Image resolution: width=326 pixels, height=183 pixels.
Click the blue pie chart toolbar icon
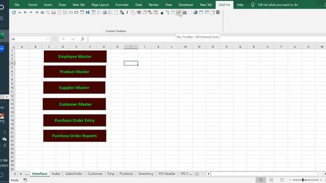pyautogui.click(x=196, y=12)
